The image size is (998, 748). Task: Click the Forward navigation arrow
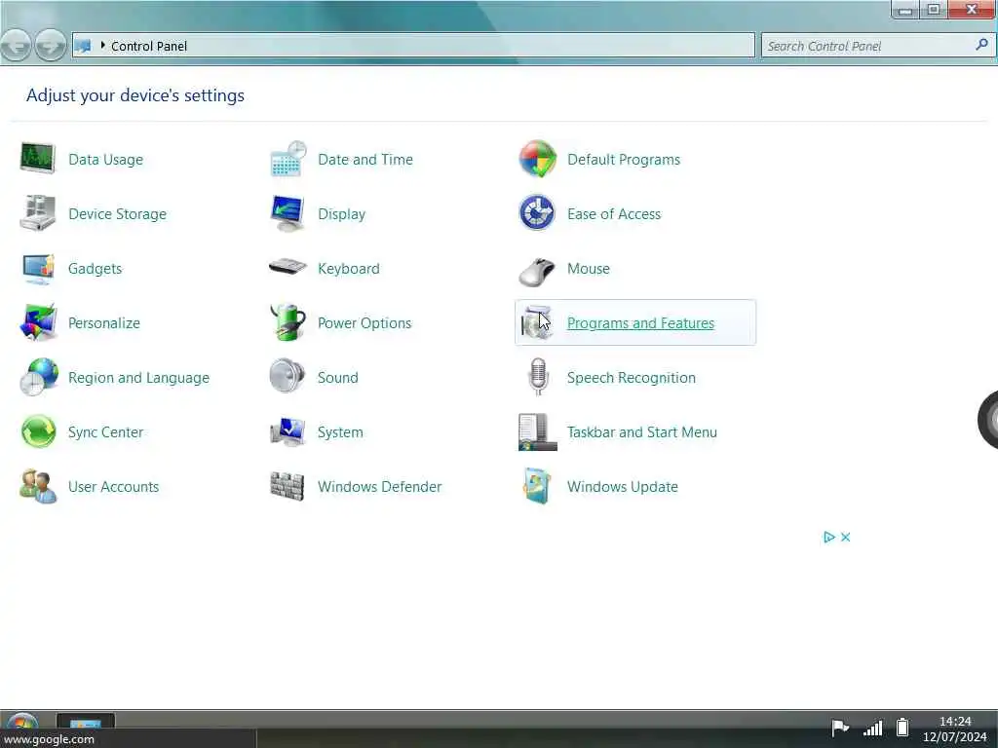pyautogui.click(x=51, y=46)
